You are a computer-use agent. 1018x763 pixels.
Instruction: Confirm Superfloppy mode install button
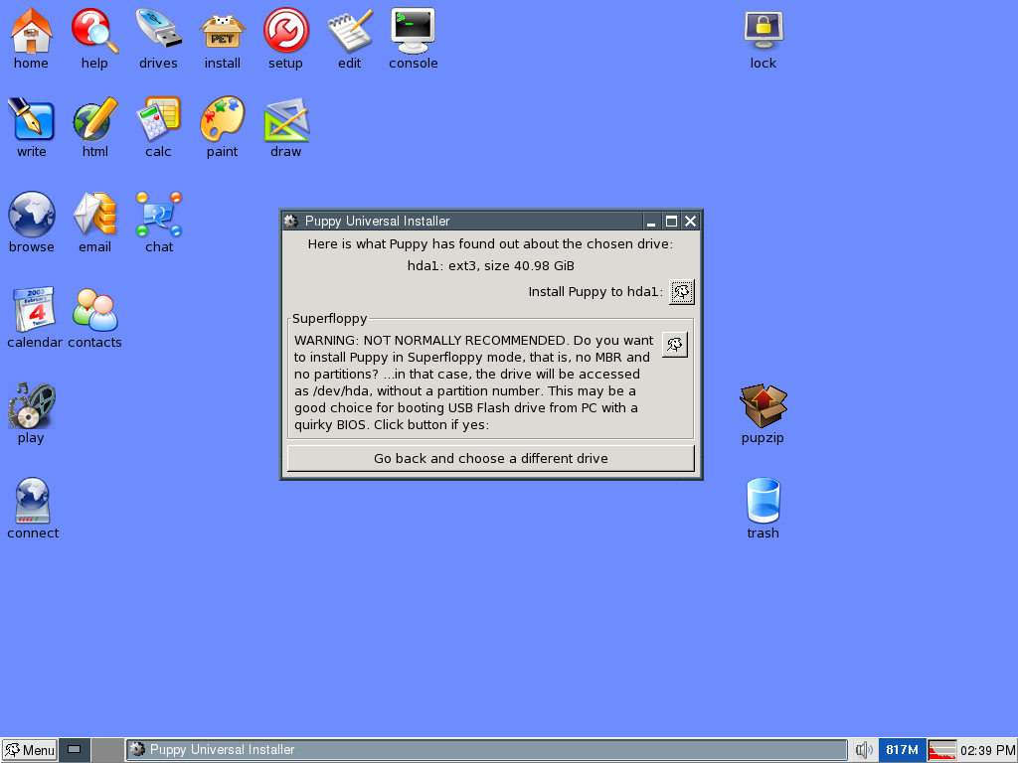coord(675,345)
